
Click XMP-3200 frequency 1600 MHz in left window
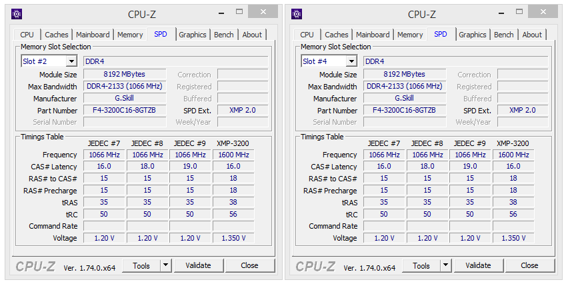click(x=233, y=155)
